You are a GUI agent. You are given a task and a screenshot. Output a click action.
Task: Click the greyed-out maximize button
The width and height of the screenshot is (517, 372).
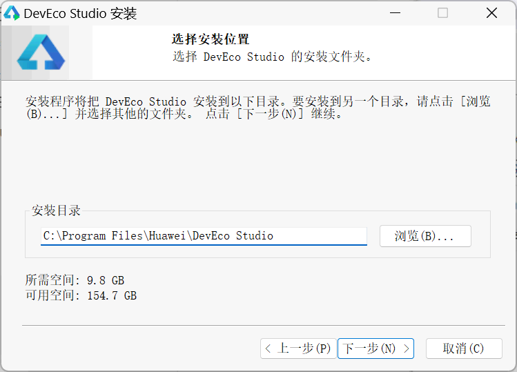443,12
